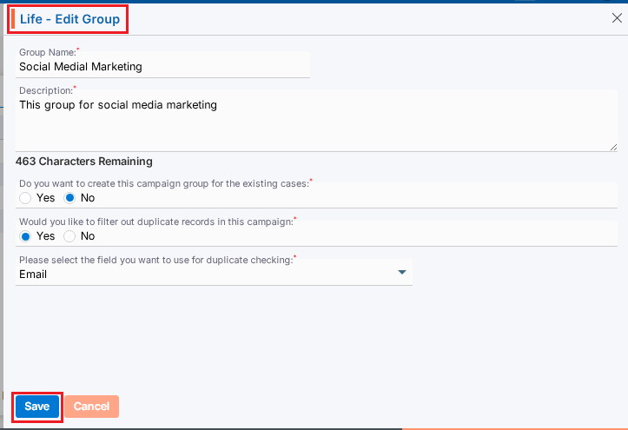Click the filter duplicate records question label
This screenshot has width=628, height=430.
pyautogui.click(x=156, y=222)
